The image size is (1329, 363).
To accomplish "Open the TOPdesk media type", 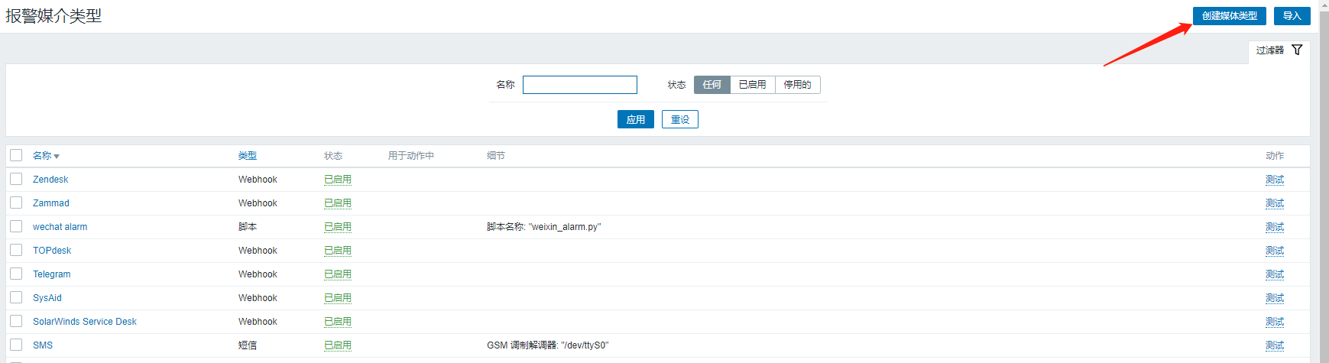I will pyautogui.click(x=52, y=251).
